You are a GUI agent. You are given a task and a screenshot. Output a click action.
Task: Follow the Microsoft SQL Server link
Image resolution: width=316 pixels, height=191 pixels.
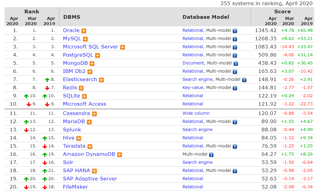(91, 47)
